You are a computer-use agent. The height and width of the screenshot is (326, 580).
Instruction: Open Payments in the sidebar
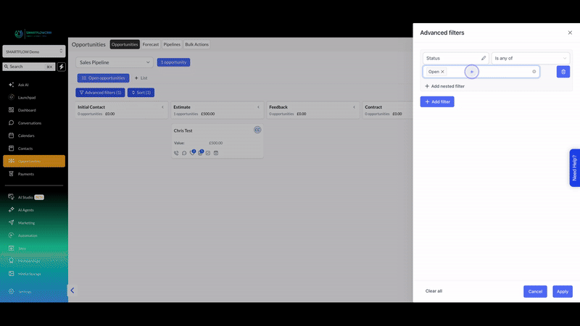point(25,174)
